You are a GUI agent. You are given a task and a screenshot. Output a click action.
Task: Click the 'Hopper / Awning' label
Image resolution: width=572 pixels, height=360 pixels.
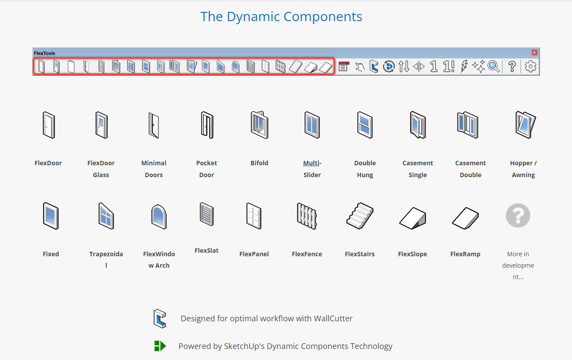coord(524,169)
